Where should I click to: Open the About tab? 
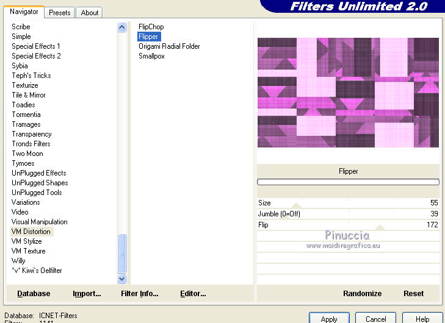[x=89, y=13]
